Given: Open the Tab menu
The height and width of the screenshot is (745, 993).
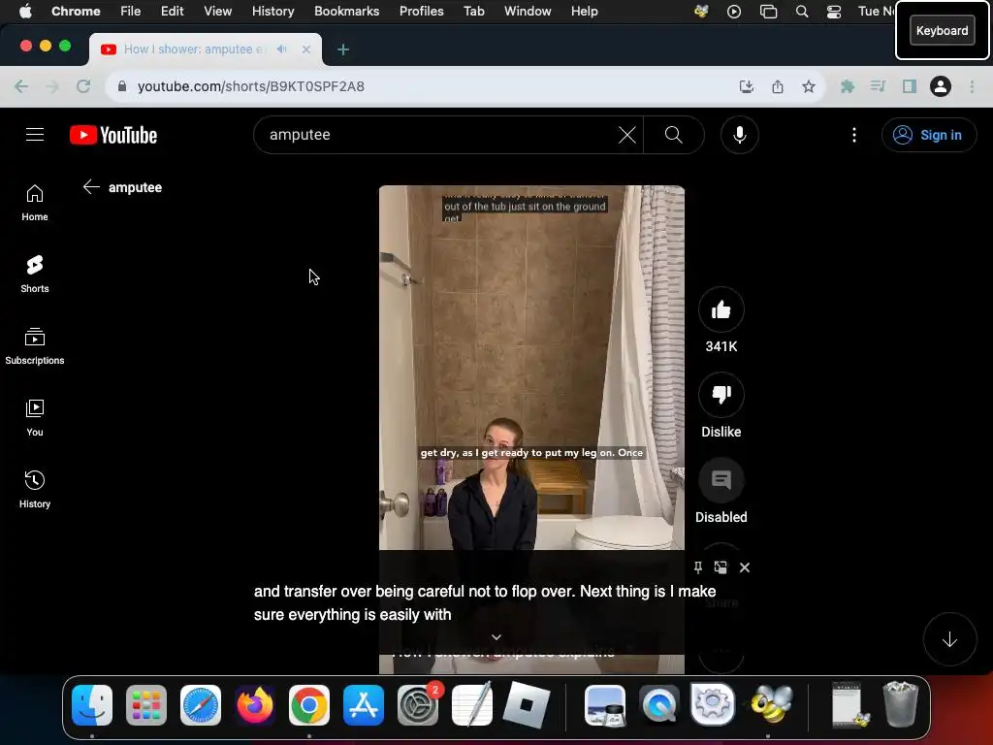Looking at the screenshot, I should click(x=473, y=11).
